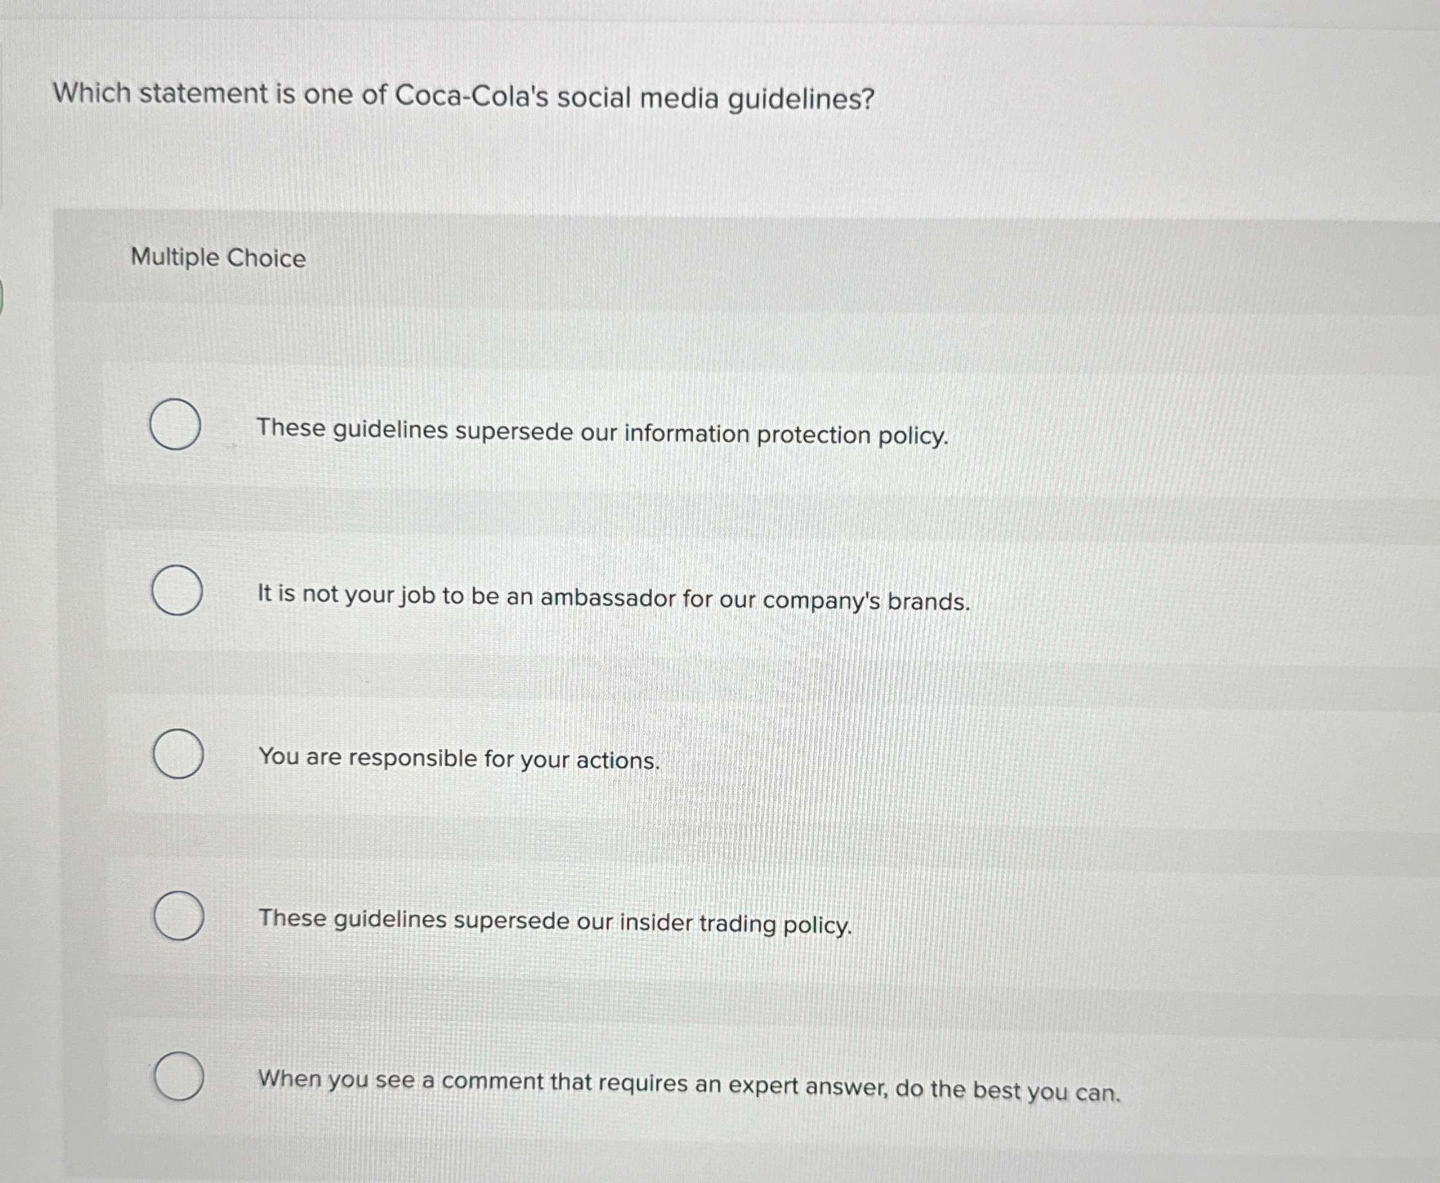Screen dimensions: 1440x1183
Task: Click the answer text about being a brand ambassador
Action: (x=614, y=598)
